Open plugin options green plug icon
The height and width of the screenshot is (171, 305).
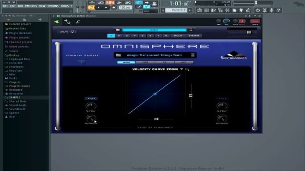click(x=57, y=22)
